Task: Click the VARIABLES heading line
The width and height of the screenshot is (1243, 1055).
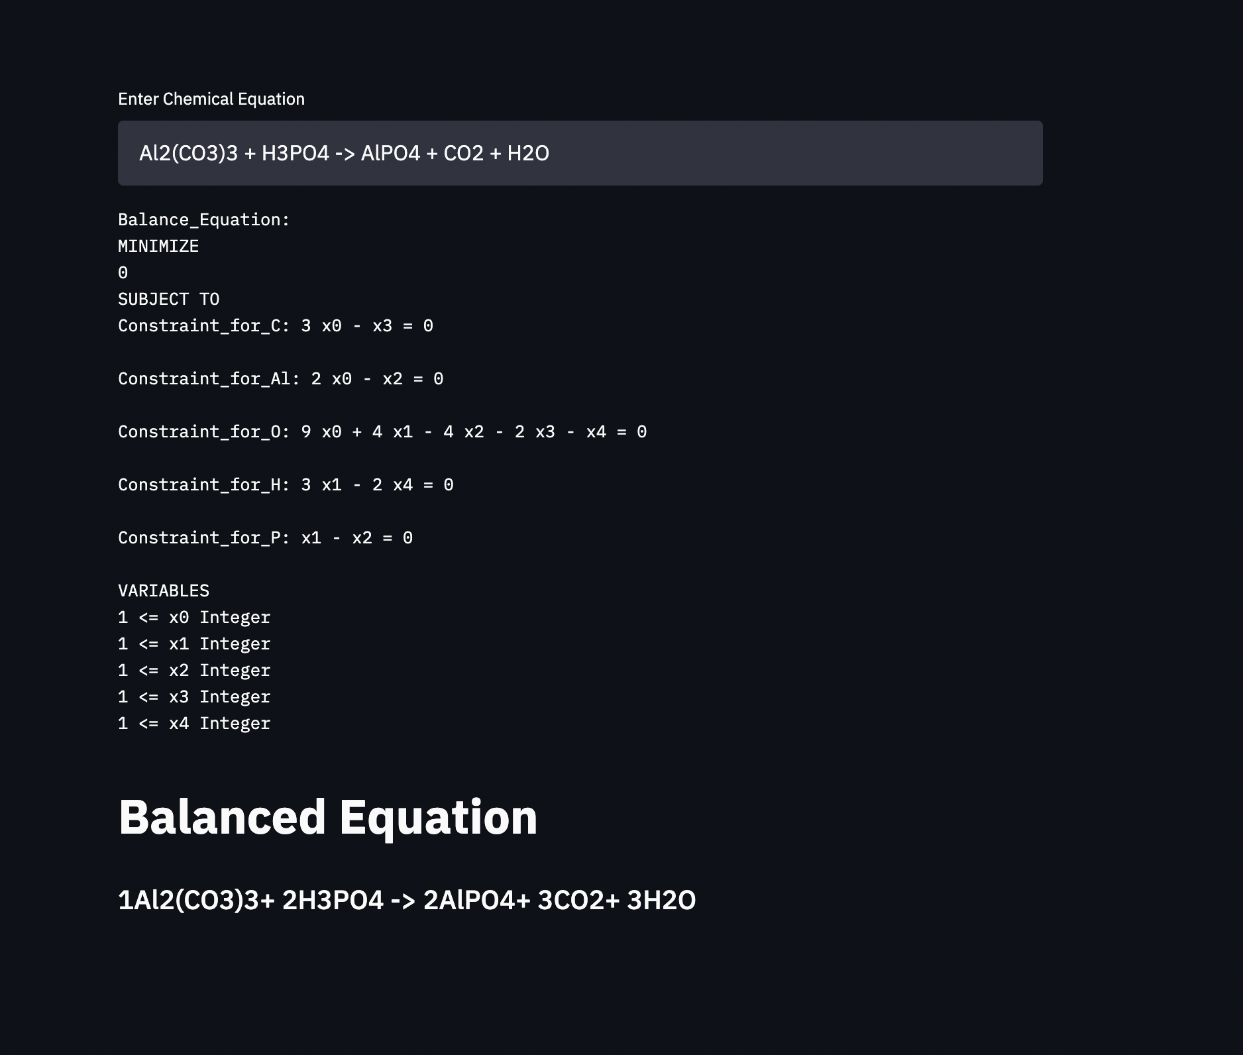Action: (x=164, y=591)
